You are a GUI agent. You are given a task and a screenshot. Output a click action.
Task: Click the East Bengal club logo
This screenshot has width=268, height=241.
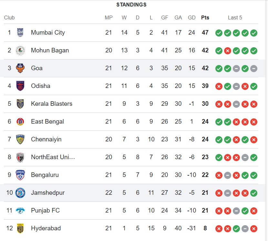click(20, 122)
